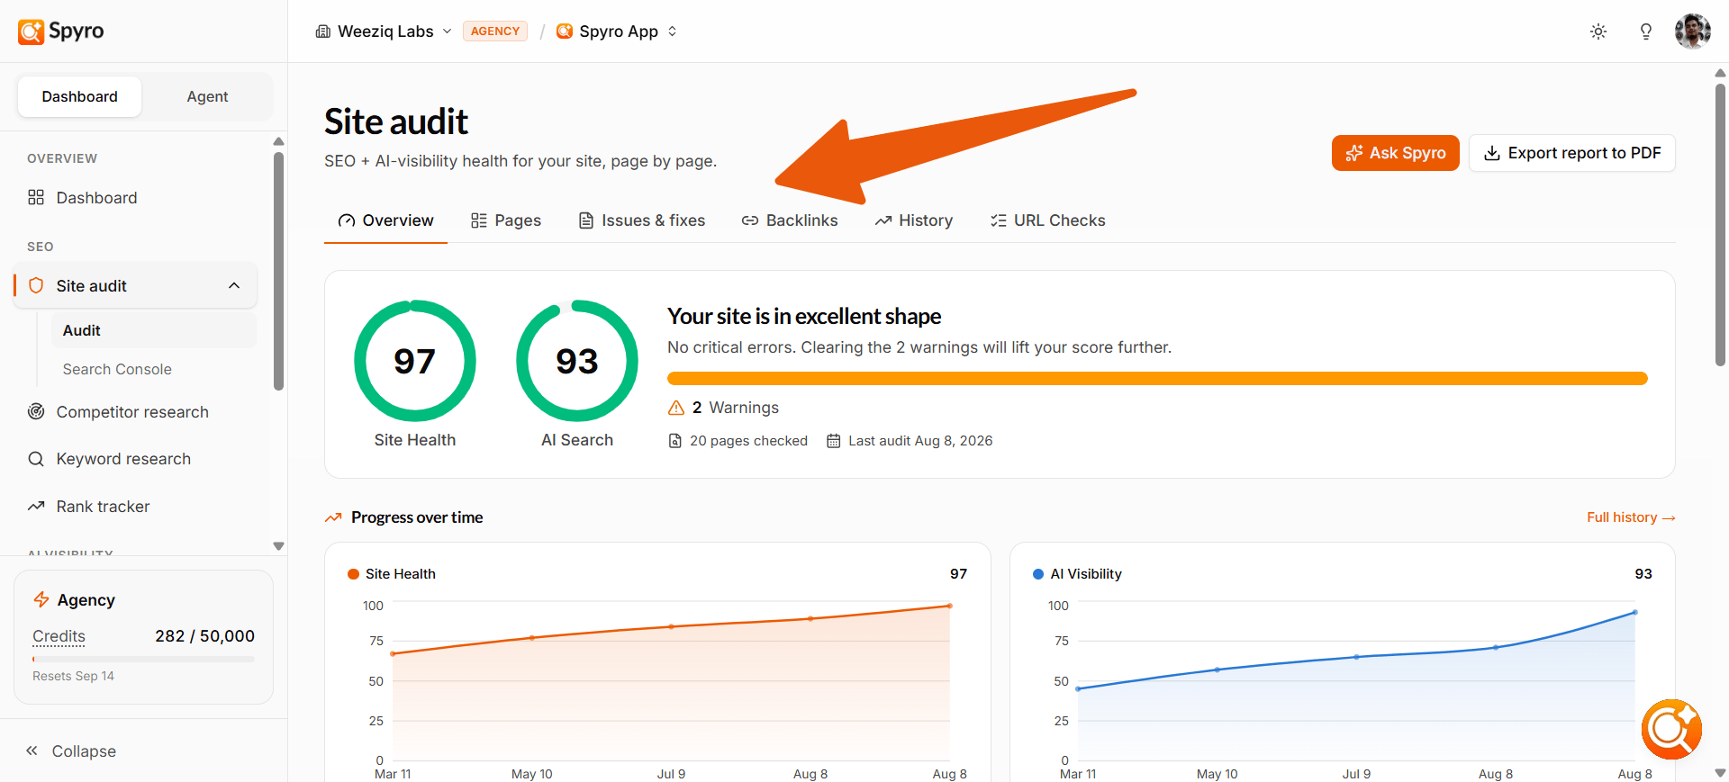The image size is (1729, 782).
Task: Click the lightbulb tips icon
Action: pyautogui.click(x=1646, y=31)
